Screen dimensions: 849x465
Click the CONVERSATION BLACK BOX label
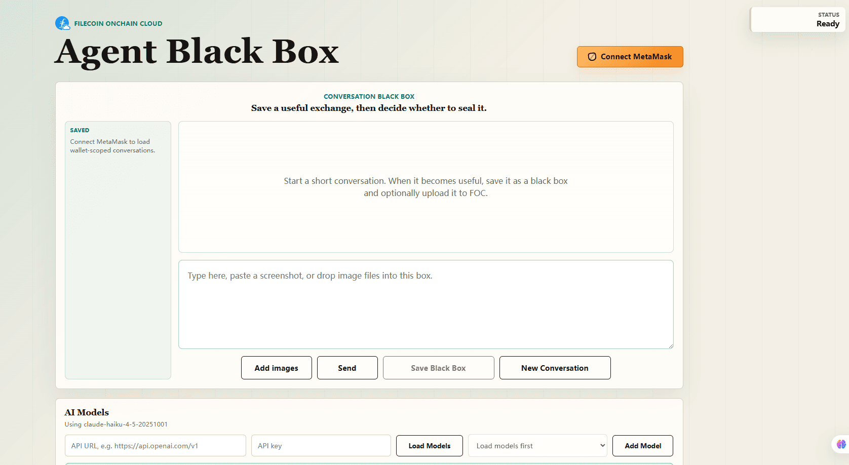(369, 96)
